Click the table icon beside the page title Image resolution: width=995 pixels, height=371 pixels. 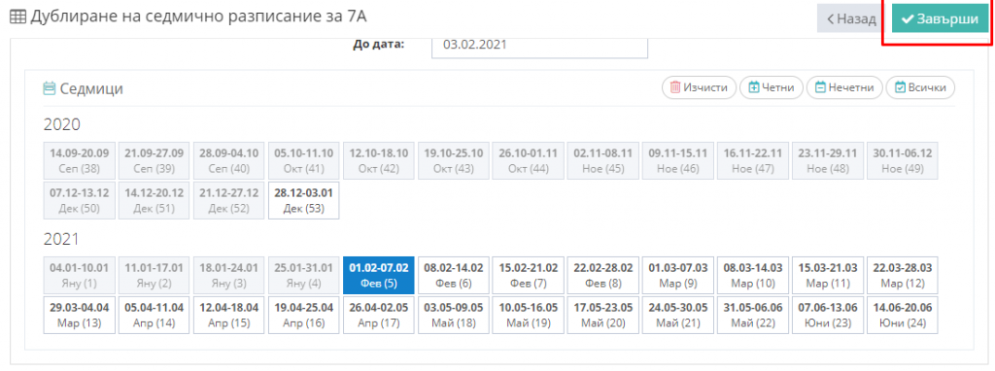pos(17,17)
